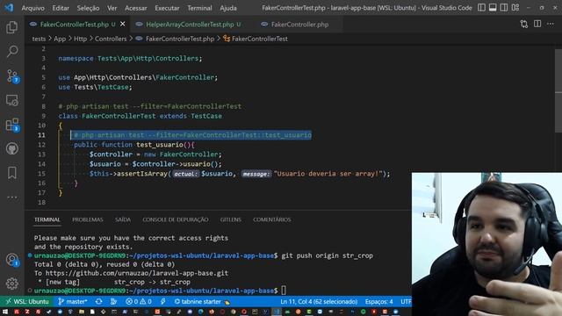Click the FakerController import on line 5
This screenshot has height=316, width=562.
[184, 77]
